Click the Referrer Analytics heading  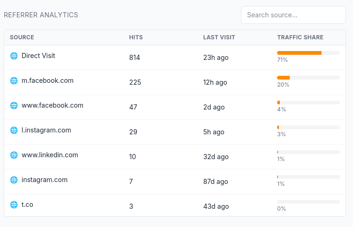click(x=41, y=15)
